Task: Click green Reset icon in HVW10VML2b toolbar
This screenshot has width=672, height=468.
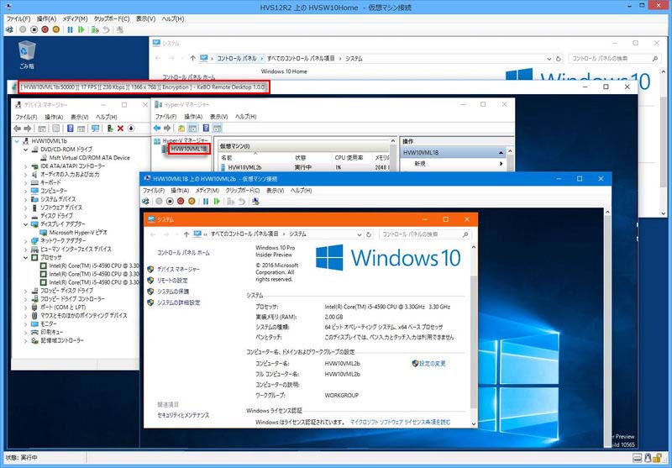Action: coord(217,201)
